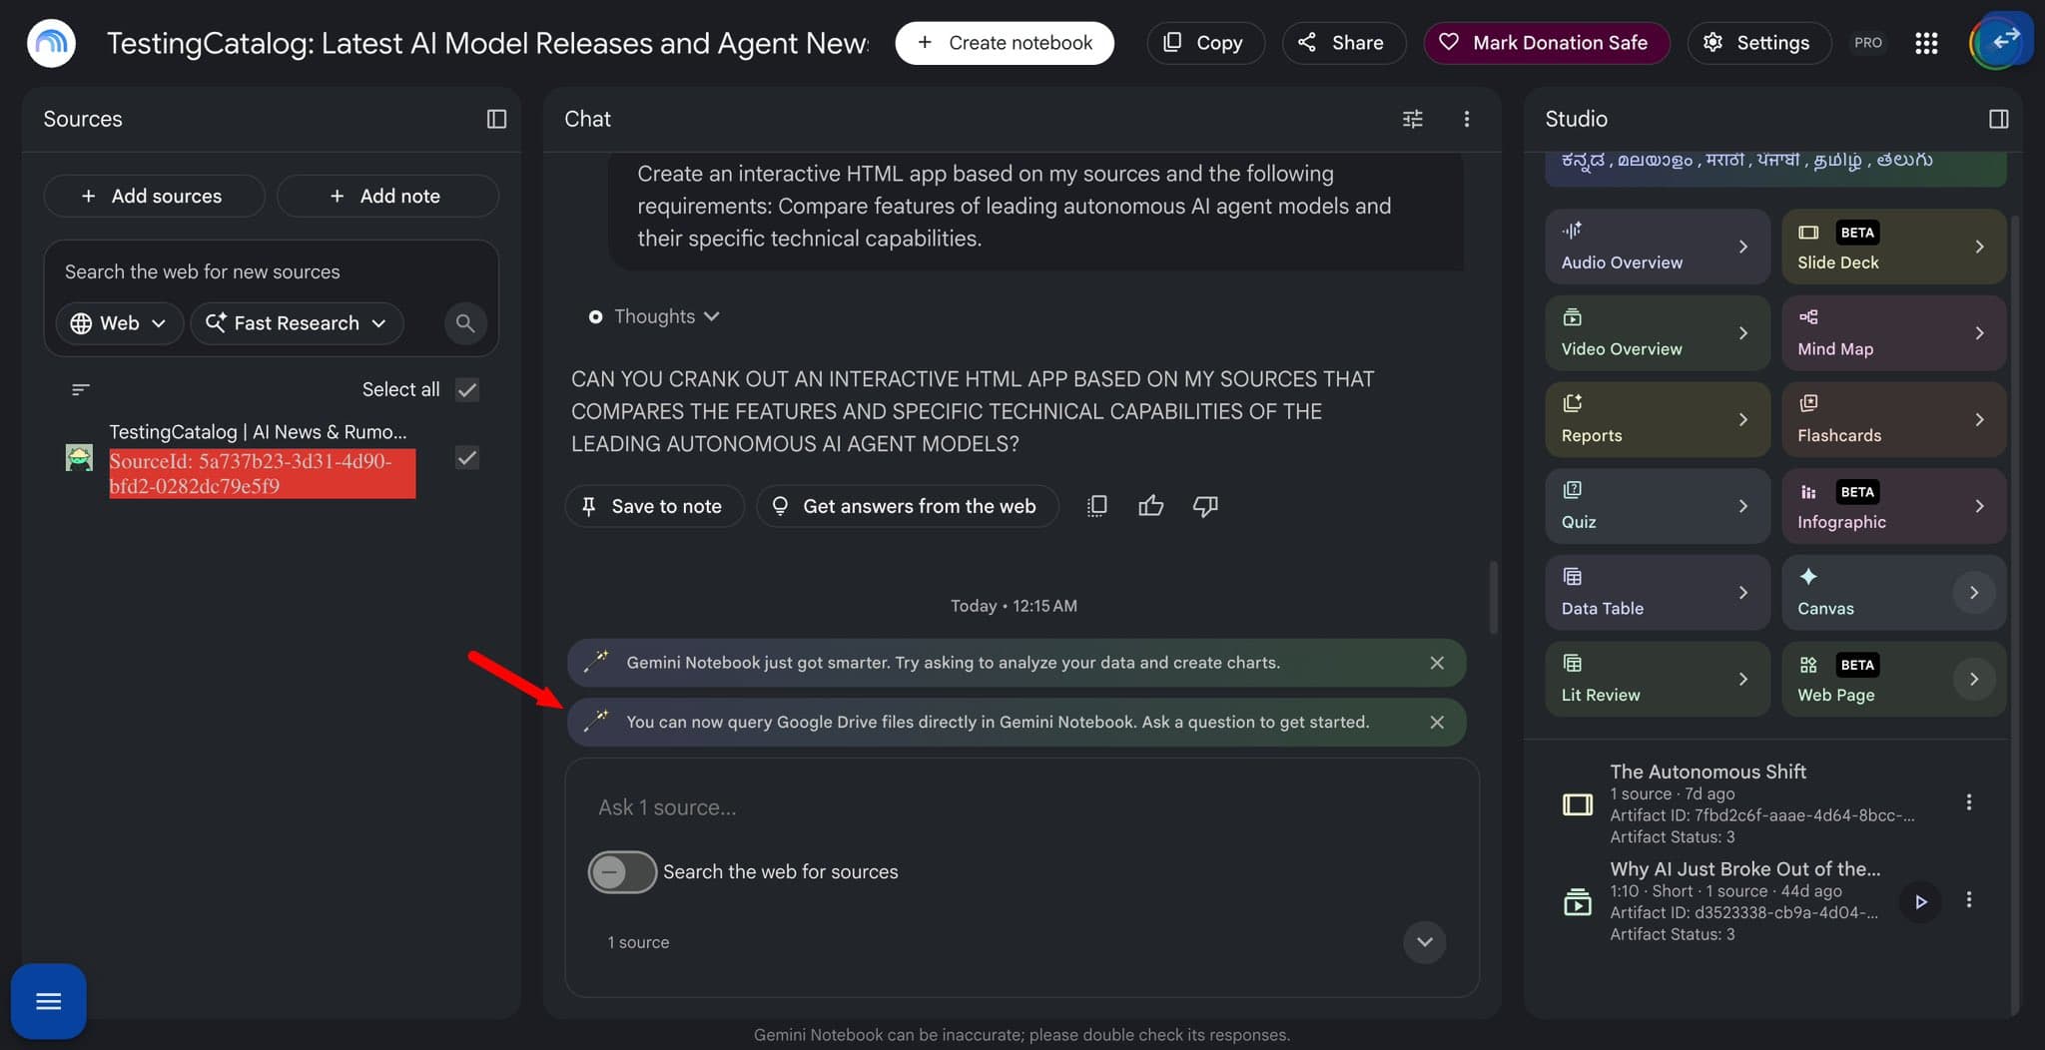Click the web search magnifier icon

[464, 323]
